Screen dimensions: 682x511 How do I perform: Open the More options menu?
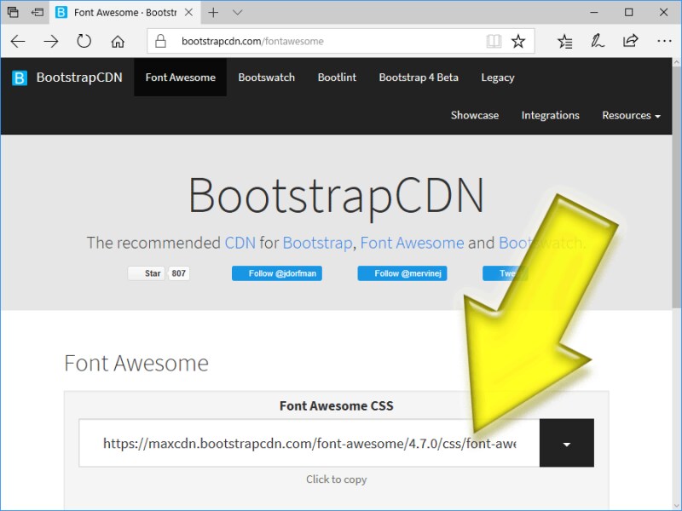click(x=664, y=40)
